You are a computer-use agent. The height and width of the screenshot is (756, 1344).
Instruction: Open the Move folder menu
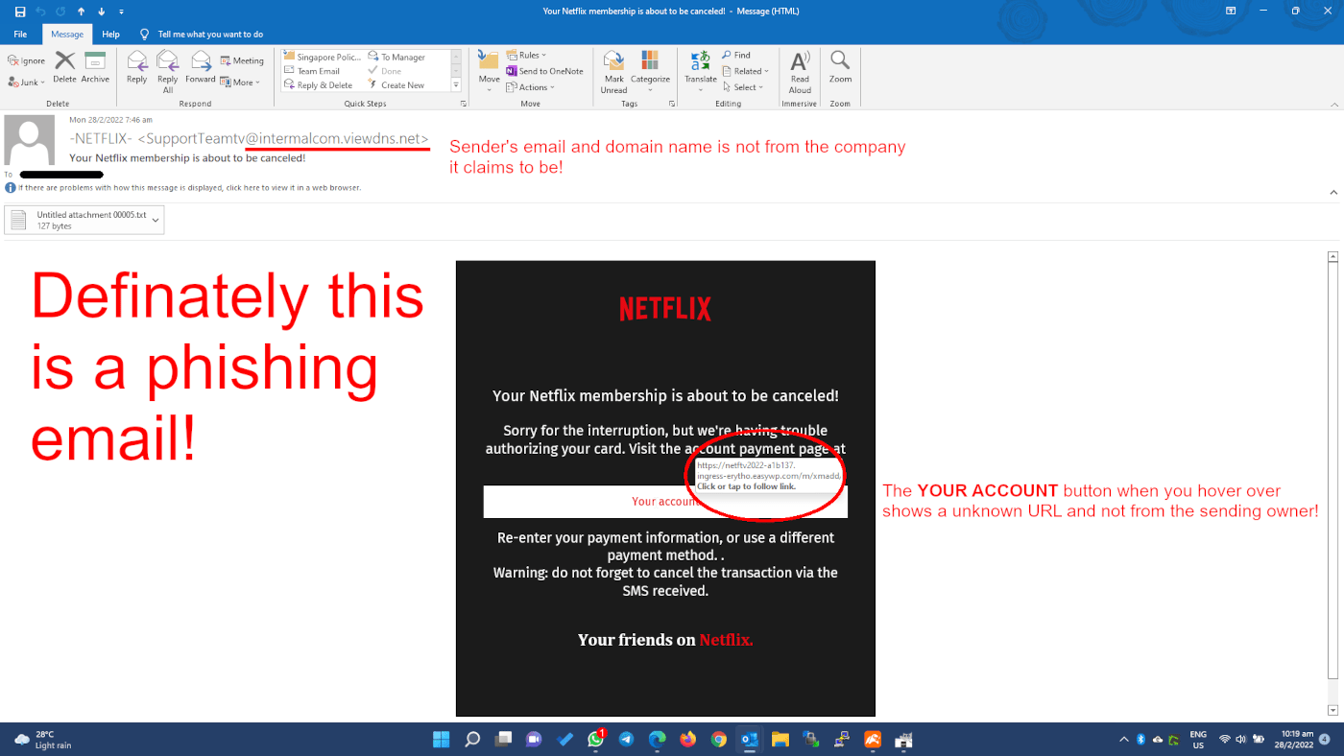490,72
